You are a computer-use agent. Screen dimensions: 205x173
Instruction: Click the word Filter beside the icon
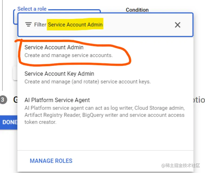click(40, 25)
